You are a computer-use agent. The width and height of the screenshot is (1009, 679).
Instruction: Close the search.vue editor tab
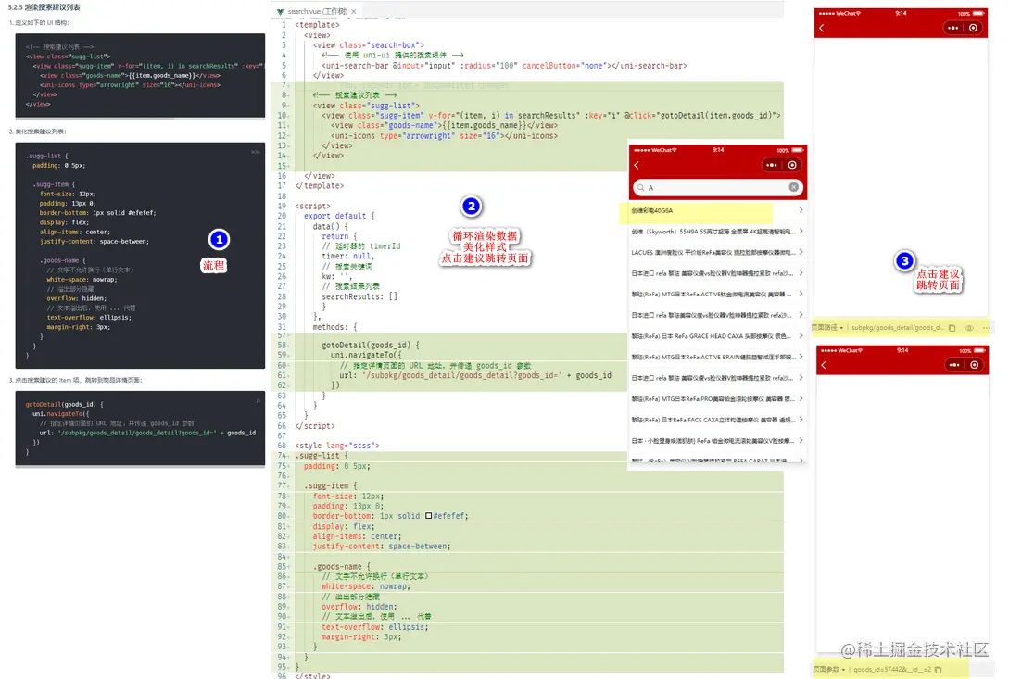click(x=354, y=12)
